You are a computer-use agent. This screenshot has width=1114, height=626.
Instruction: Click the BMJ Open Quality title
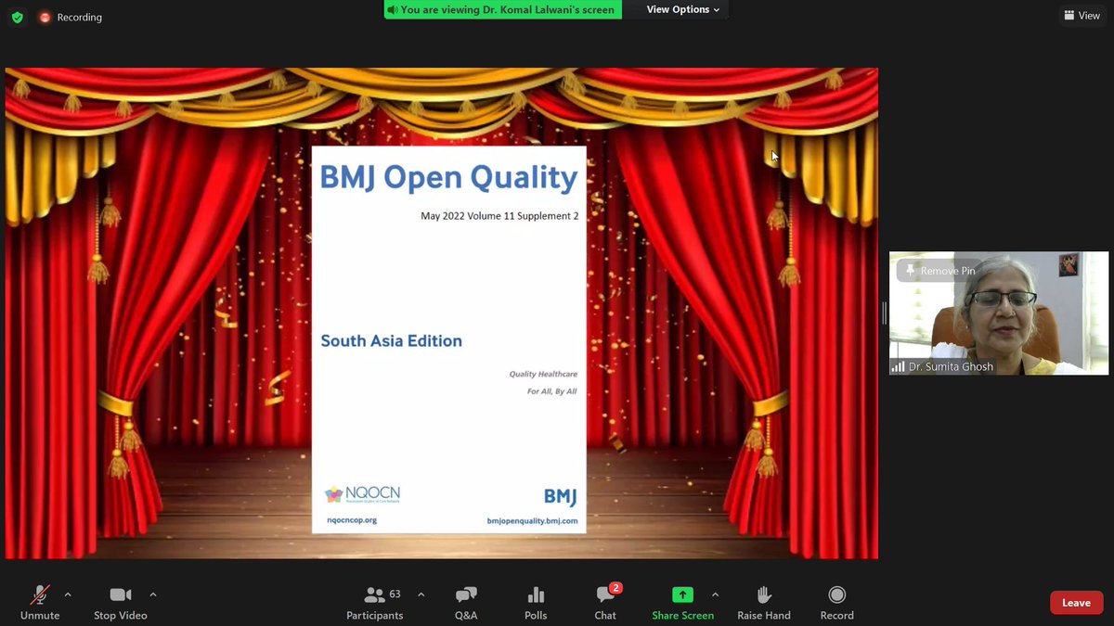coord(449,177)
